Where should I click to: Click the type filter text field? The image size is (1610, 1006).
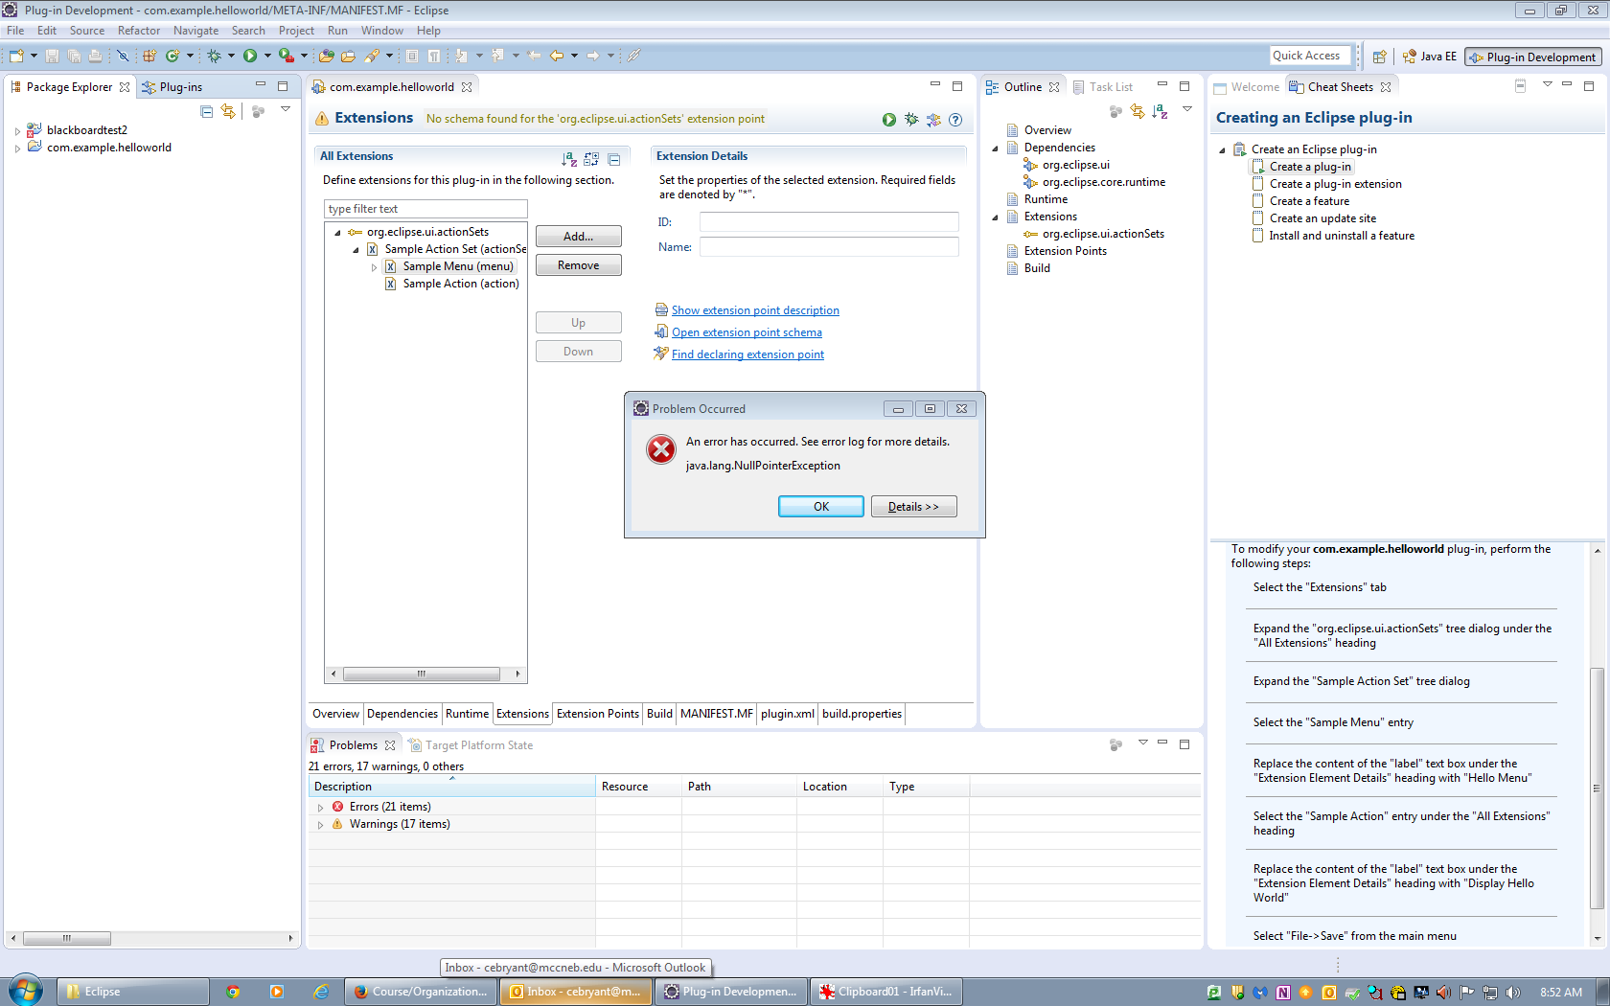[426, 209]
